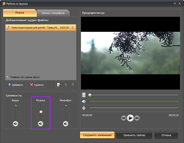Image resolution: width=184 pixels, height=143 pixels.
Task: Click Сохранить изменения button
Action: click(x=97, y=135)
